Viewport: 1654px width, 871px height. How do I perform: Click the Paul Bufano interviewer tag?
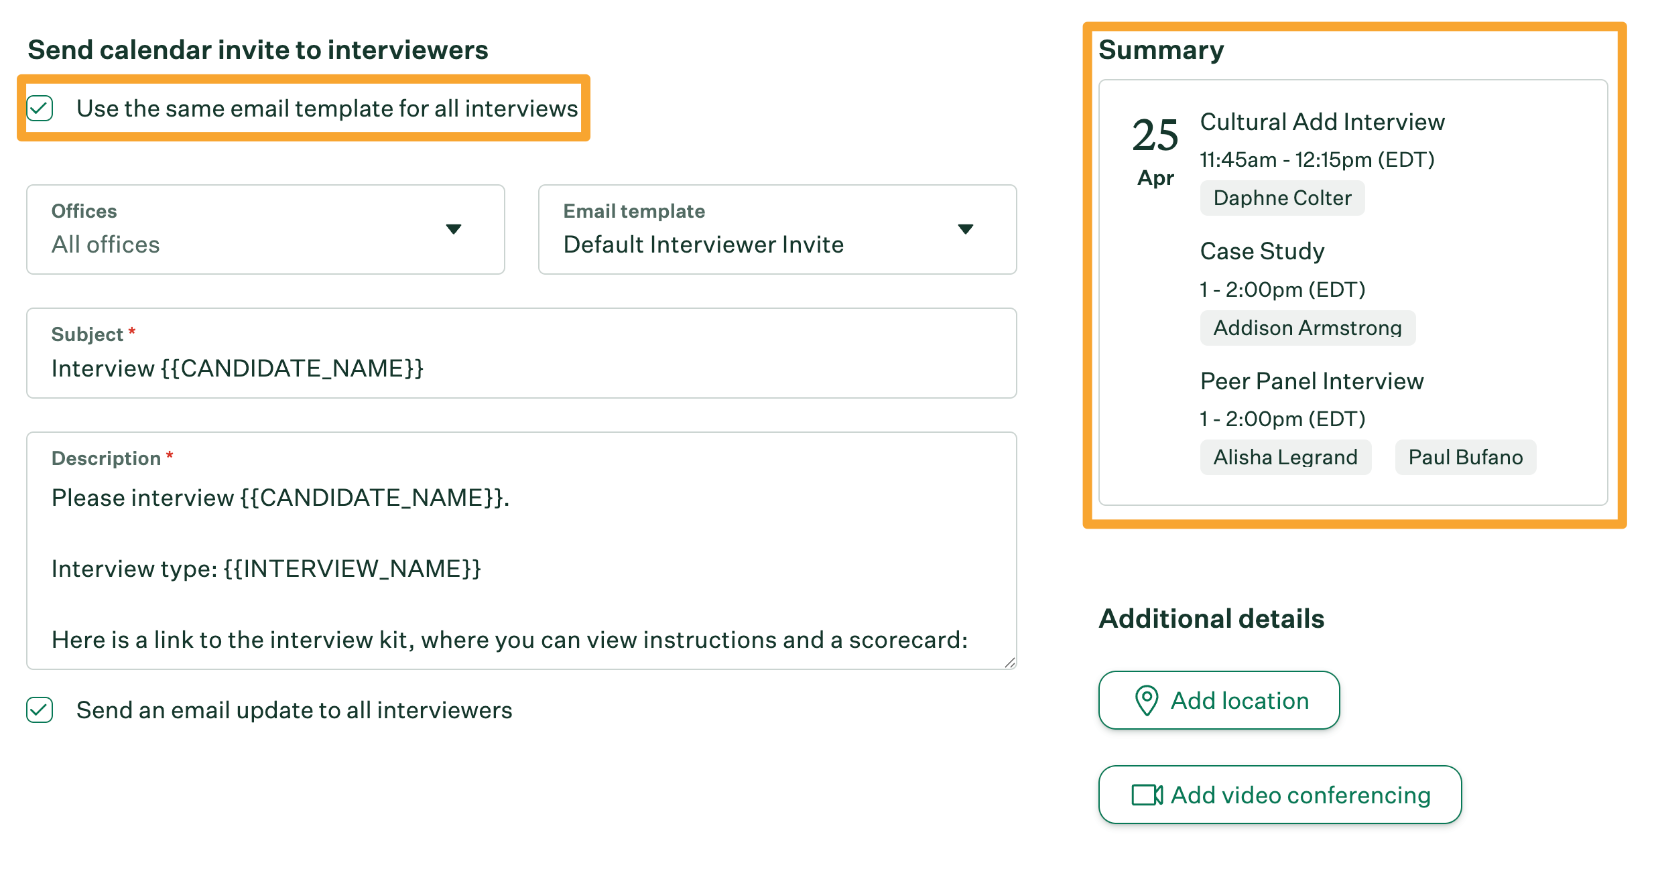(1466, 458)
